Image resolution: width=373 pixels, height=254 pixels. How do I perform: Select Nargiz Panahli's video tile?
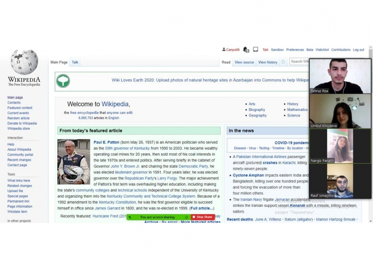[340, 146]
